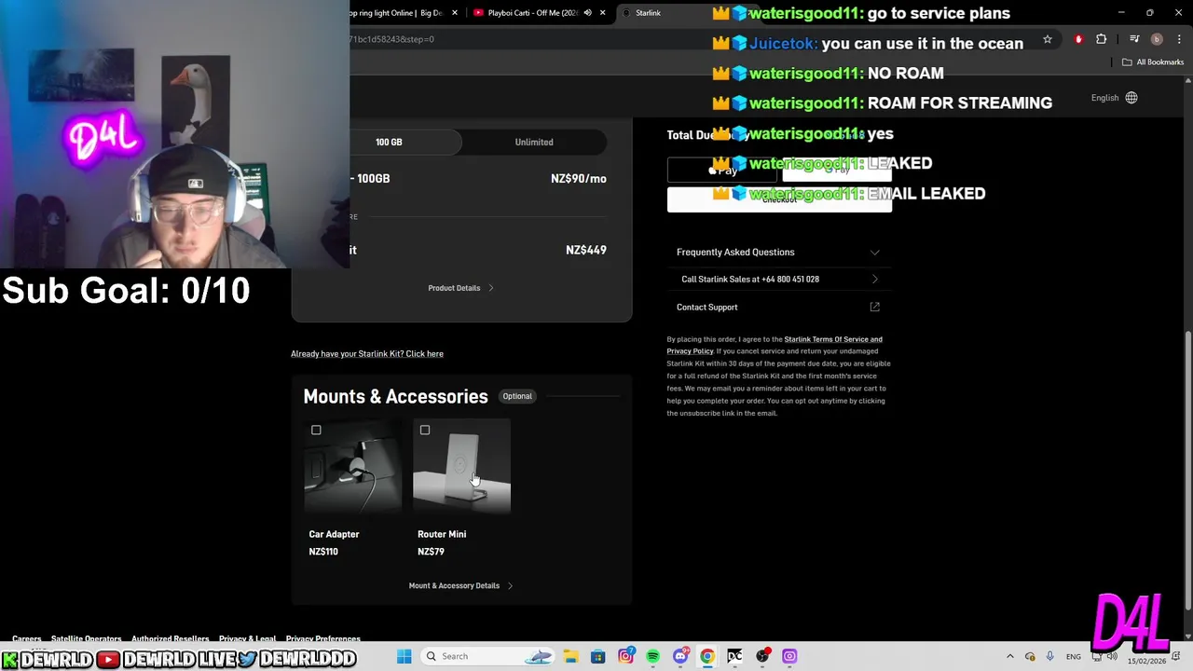
Task: Open Product Details
Action: coord(460,288)
